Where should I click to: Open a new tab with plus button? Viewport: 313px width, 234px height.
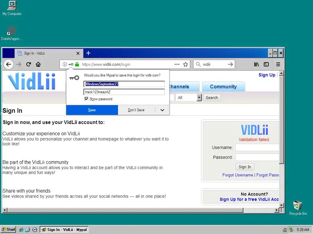tap(88, 53)
